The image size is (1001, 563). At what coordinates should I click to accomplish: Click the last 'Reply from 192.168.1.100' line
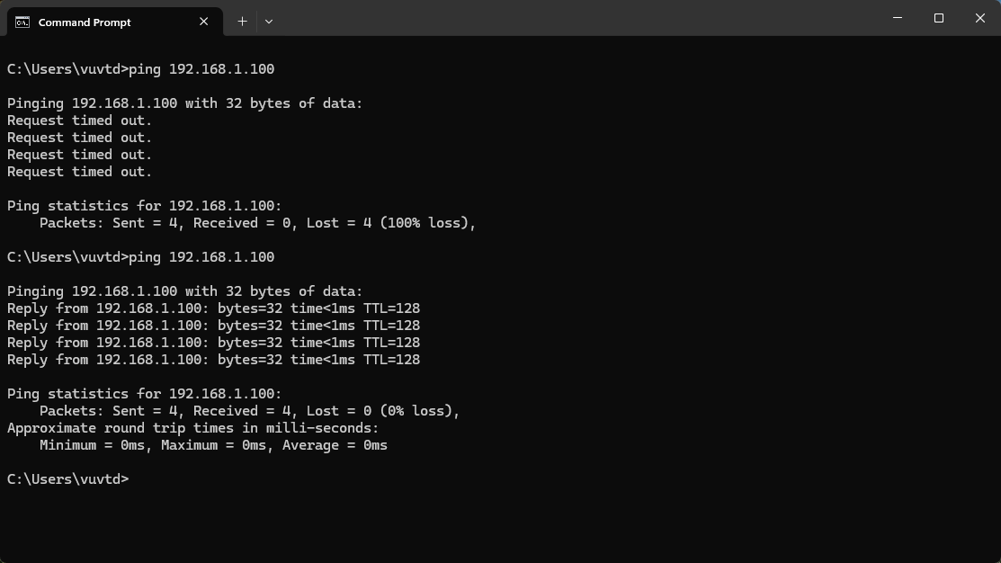[213, 360]
